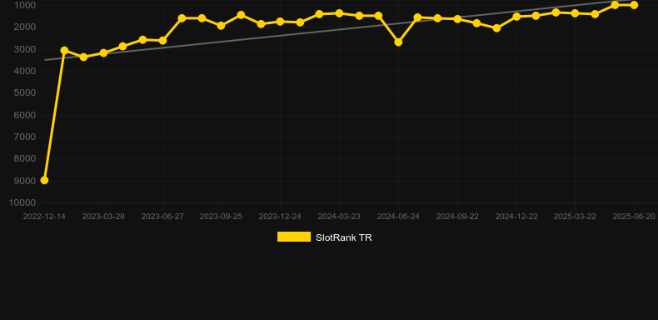Select the last data point at 2025-06-20

(634, 5)
